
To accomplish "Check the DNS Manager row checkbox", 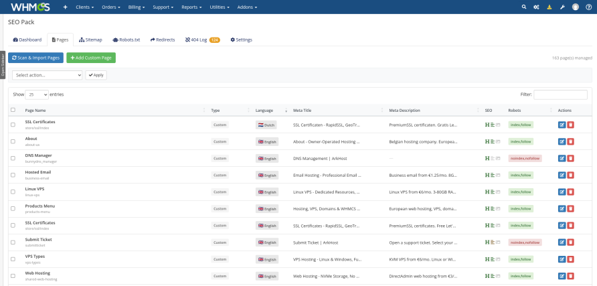I will coord(13,158).
